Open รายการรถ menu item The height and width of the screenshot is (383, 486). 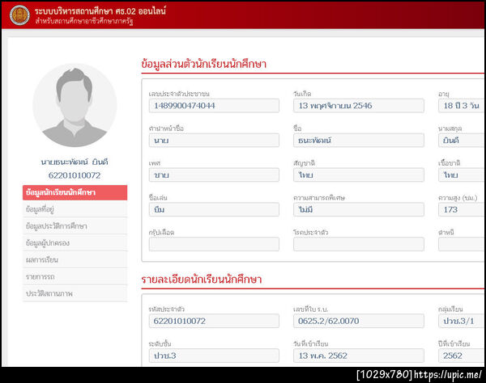click(75, 276)
